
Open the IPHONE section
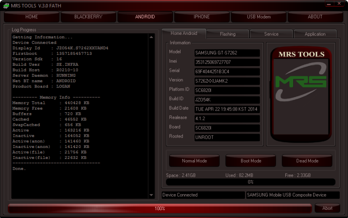pyautogui.click(x=201, y=17)
